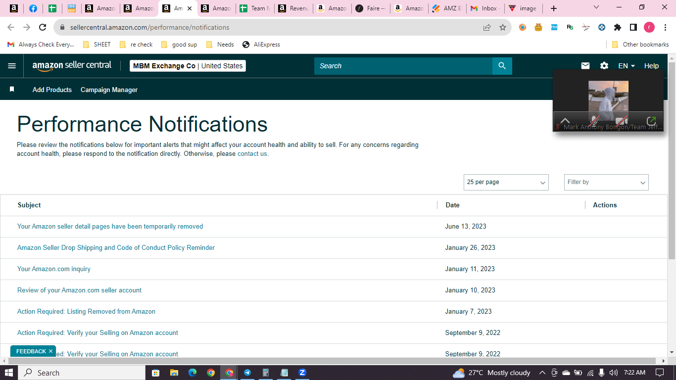Switch to the Faire tab

point(371,8)
